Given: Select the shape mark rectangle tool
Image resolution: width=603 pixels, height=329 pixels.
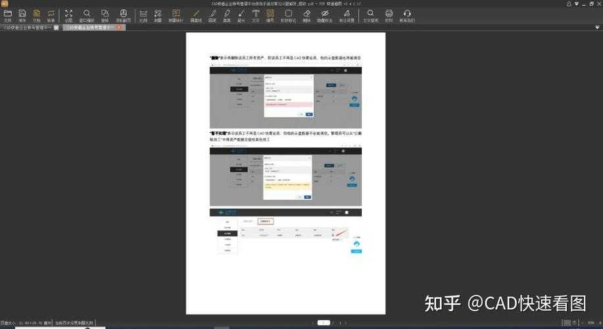Looking at the screenshot, I should pos(288,15).
